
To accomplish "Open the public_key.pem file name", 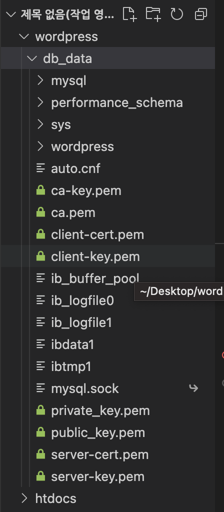I will click(x=98, y=432).
